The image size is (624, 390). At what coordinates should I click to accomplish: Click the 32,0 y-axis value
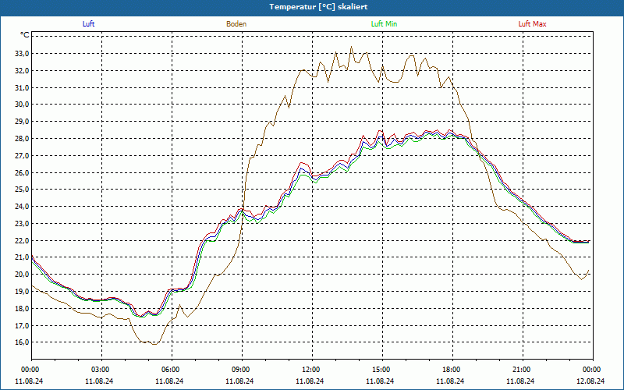click(x=21, y=71)
